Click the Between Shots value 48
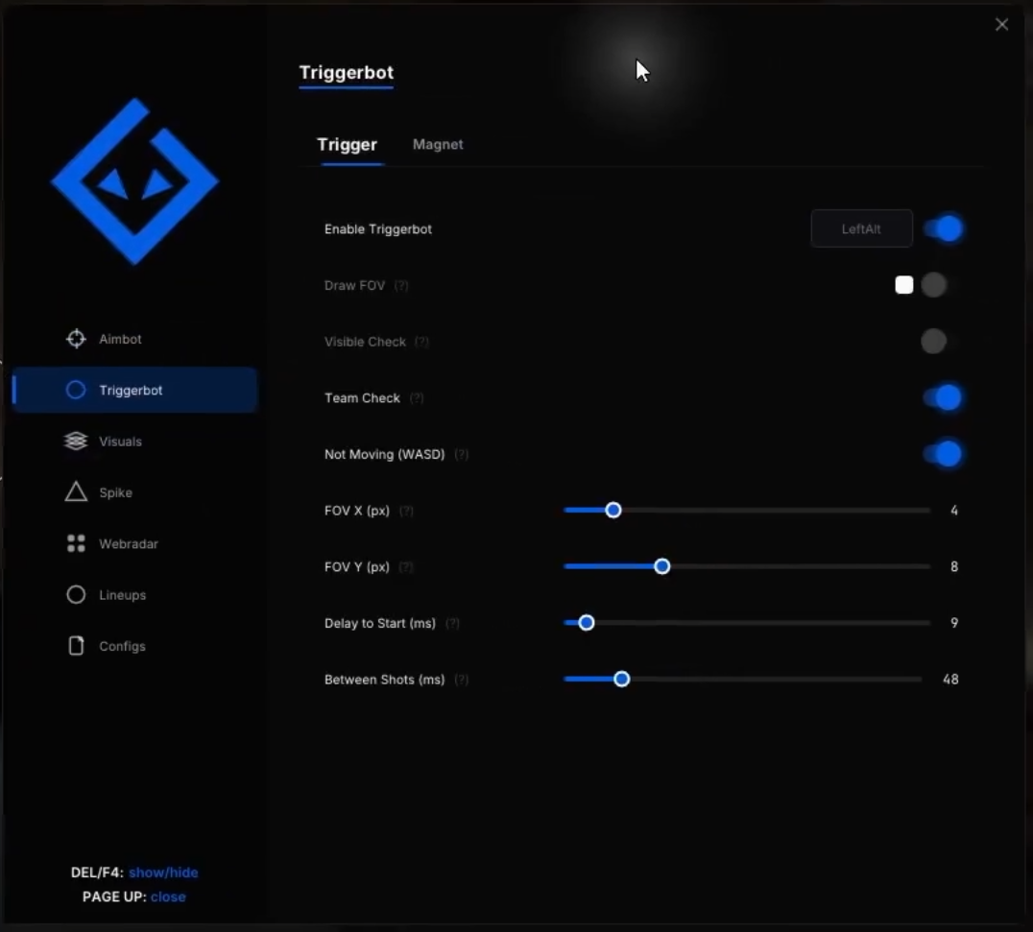 tap(950, 679)
